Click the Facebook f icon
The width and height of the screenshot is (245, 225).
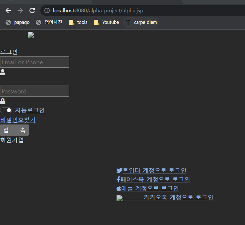tap(118, 179)
